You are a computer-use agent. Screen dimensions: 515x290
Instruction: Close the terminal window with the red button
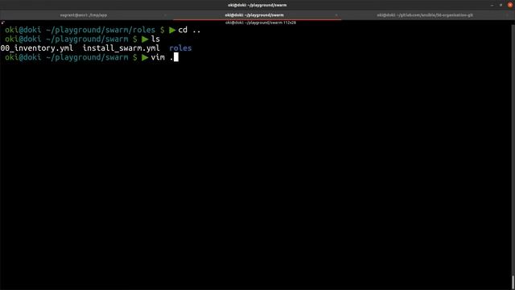[x=510, y=5]
